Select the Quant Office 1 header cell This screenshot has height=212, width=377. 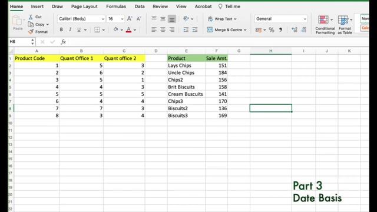click(x=81, y=58)
